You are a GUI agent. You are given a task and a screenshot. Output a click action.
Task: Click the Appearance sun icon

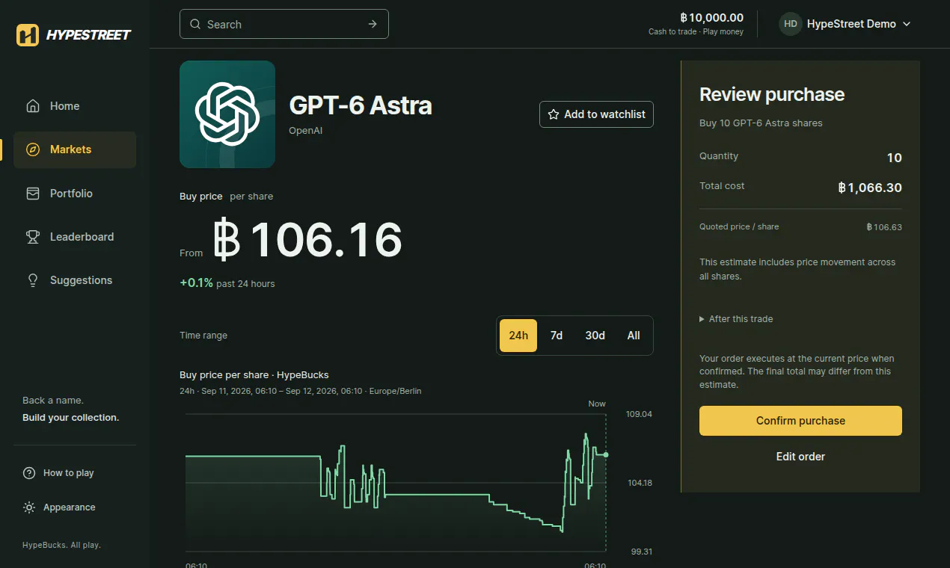[29, 507]
